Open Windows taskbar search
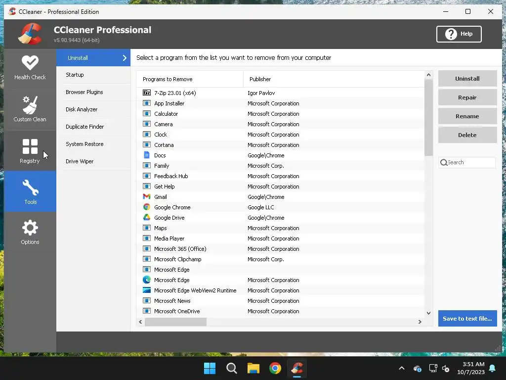Image resolution: width=506 pixels, height=380 pixels. (232, 368)
